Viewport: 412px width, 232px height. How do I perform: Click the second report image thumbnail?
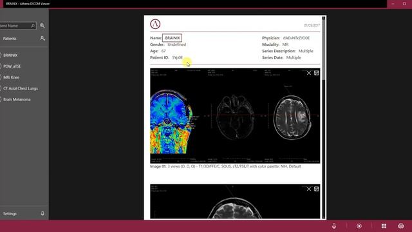235,202
